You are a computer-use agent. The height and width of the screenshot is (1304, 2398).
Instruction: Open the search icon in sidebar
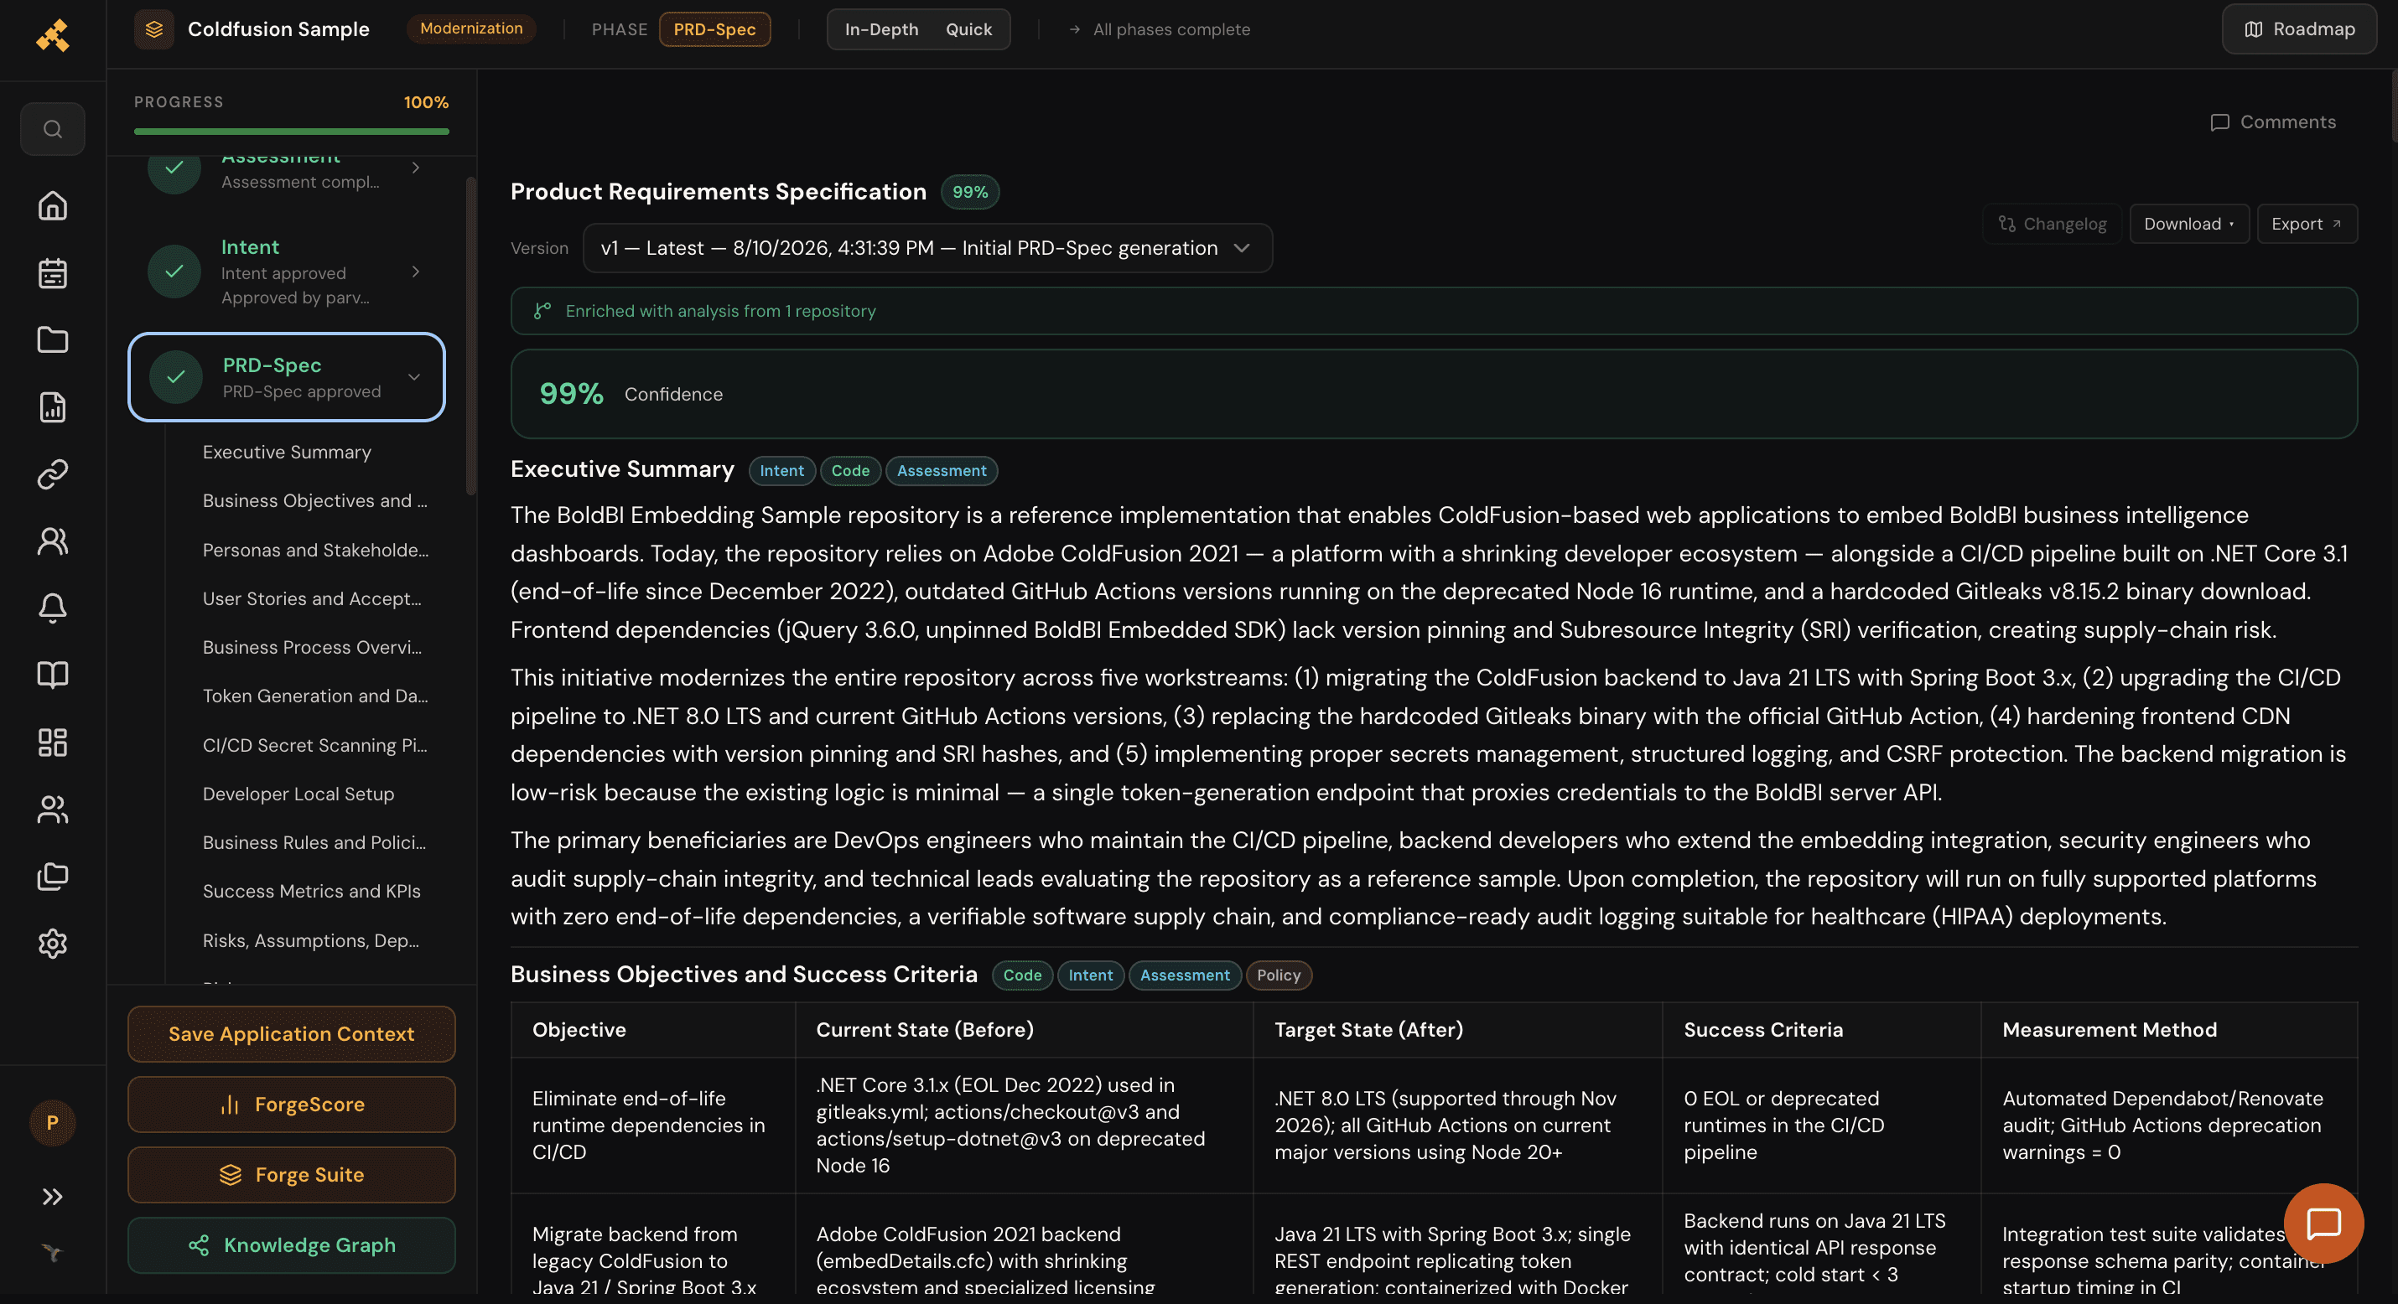click(52, 128)
